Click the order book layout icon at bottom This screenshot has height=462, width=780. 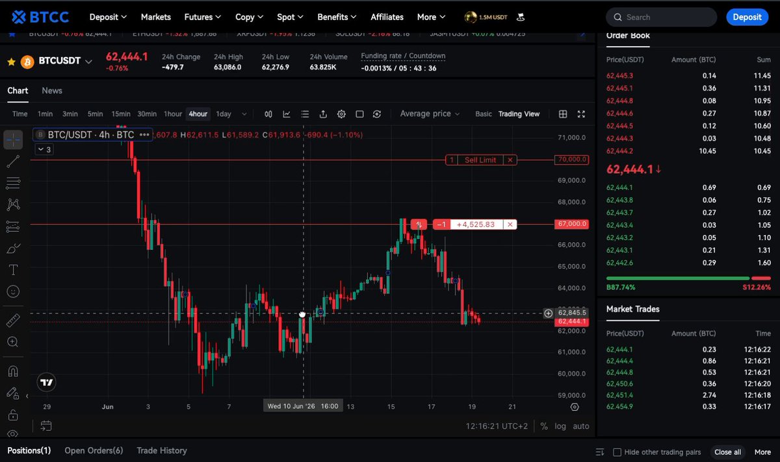tap(600, 452)
